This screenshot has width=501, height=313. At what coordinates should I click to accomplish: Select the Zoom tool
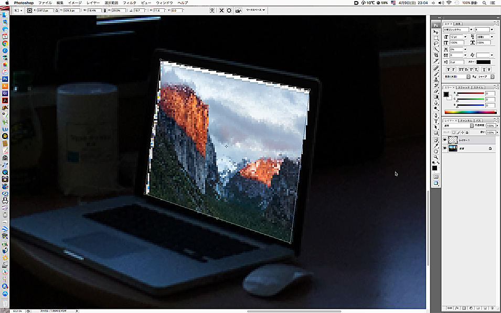click(436, 157)
